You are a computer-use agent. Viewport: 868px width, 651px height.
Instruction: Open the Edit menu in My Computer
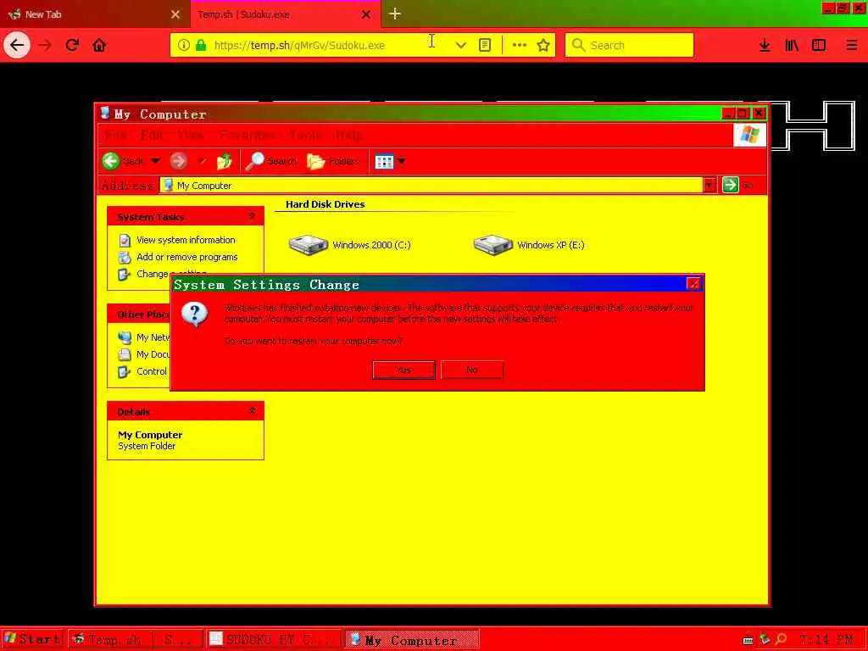(x=152, y=135)
